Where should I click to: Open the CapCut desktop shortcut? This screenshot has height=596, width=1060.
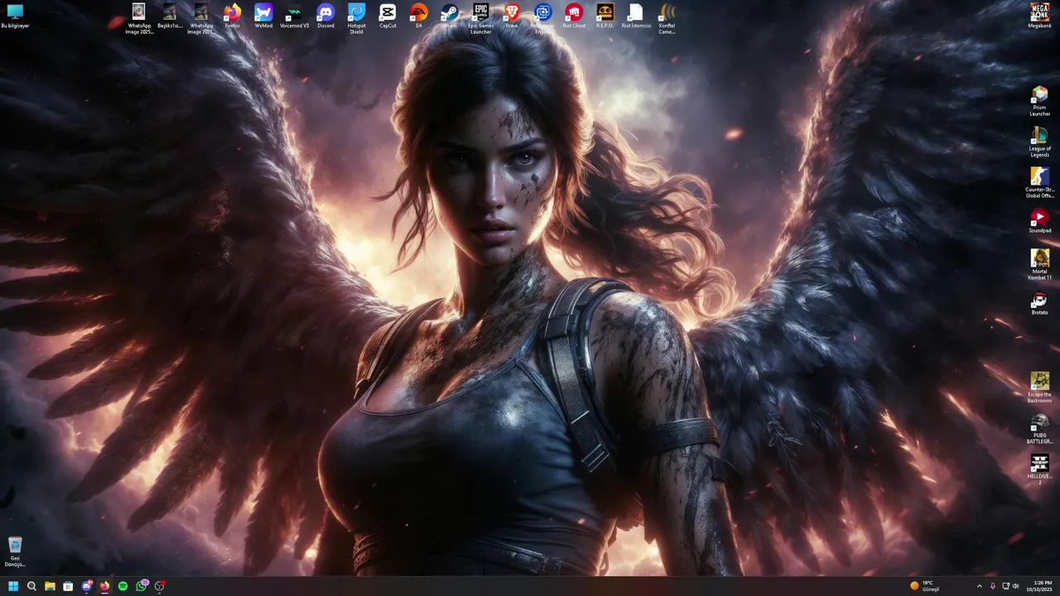(x=388, y=16)
